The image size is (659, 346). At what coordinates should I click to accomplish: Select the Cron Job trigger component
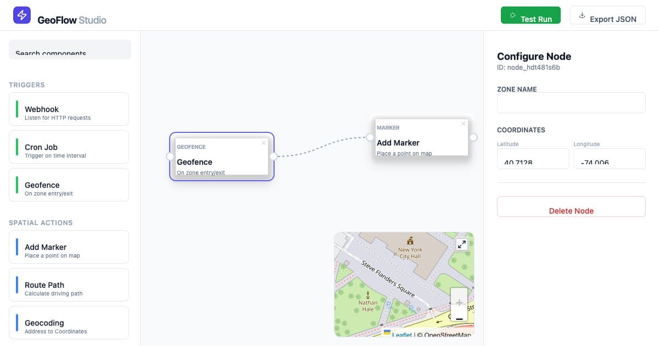tap(69, 147)
